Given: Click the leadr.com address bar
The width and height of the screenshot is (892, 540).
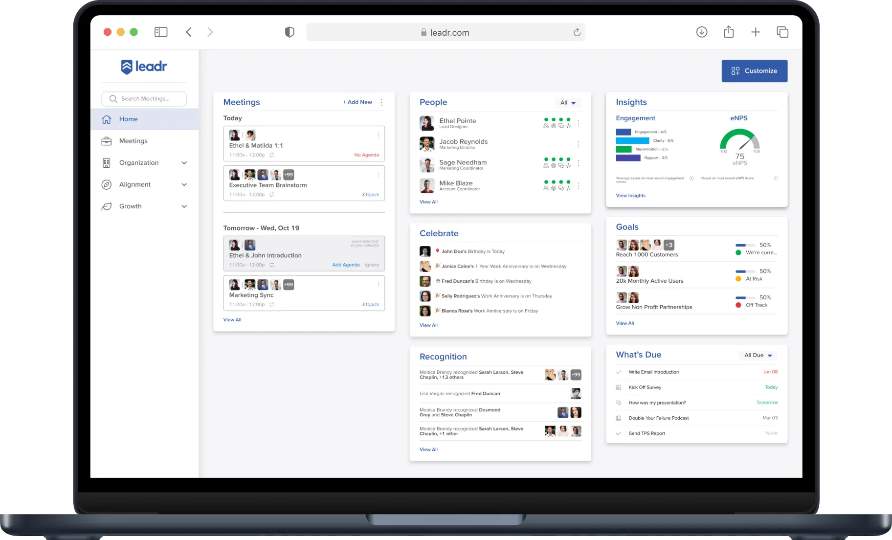Looking at the screenshot, I should pyautogui.click(x=445, y=32).
